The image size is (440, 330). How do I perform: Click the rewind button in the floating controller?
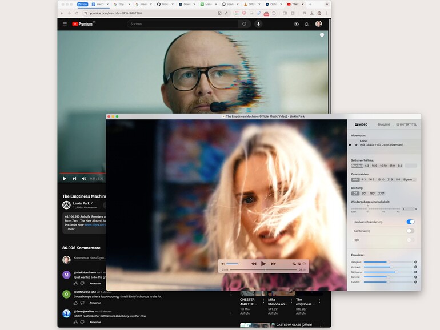(x=254, y=264)
